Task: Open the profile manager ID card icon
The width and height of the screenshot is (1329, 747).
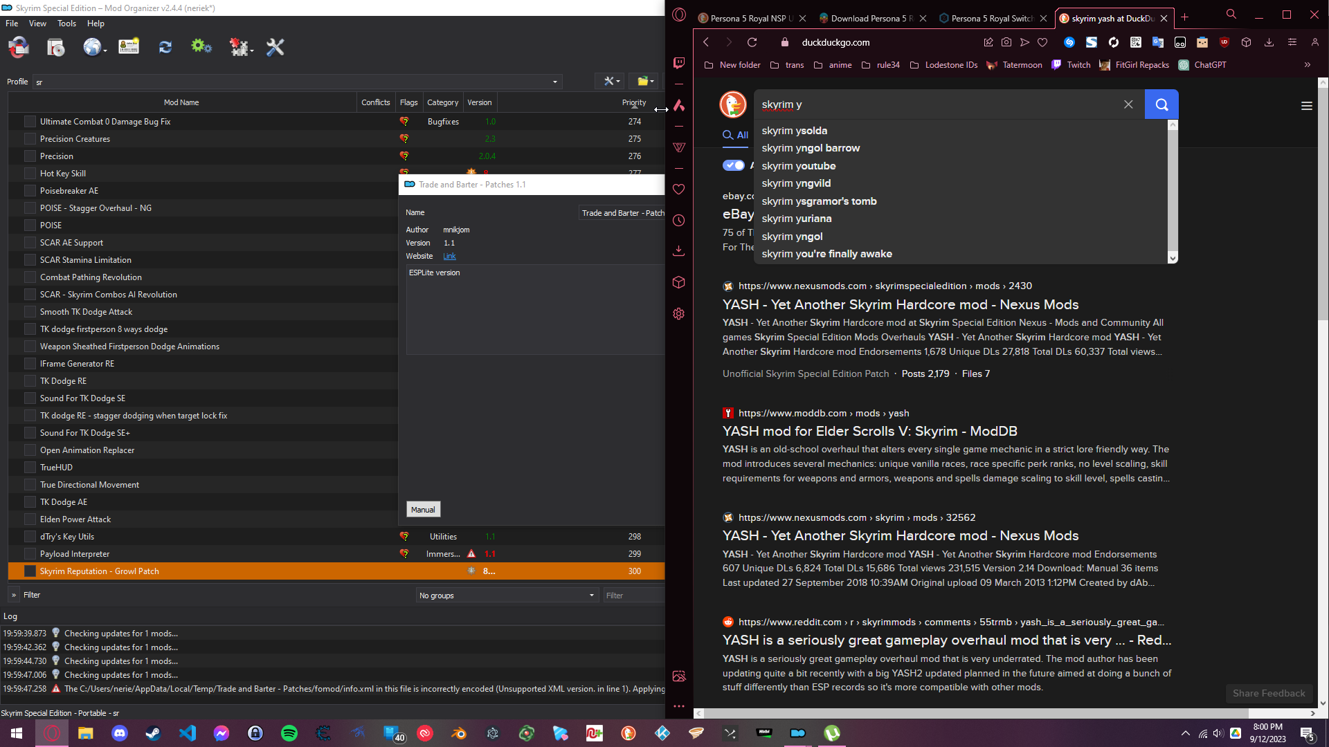Action: tap(129, 46)
